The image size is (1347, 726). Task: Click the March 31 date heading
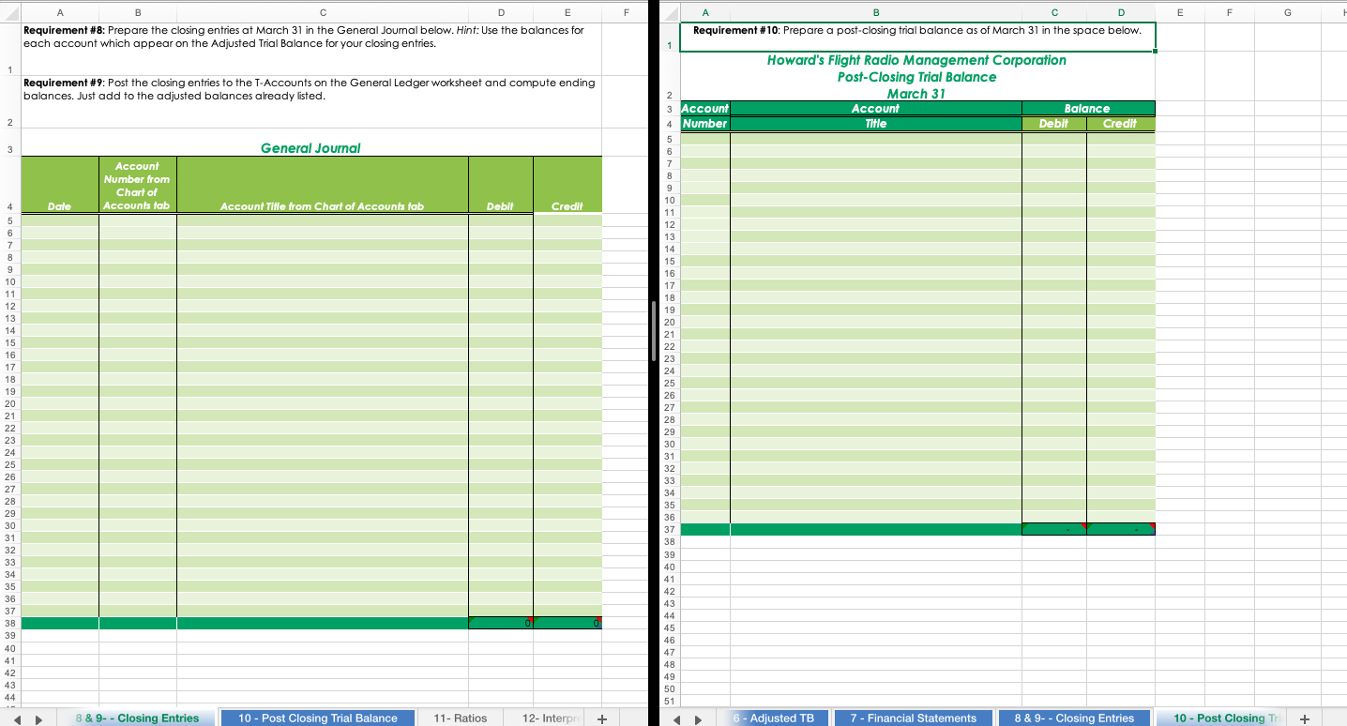pos(916,94)
